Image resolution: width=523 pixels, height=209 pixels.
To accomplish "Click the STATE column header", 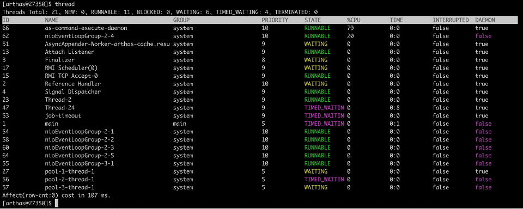I will 313,20.
